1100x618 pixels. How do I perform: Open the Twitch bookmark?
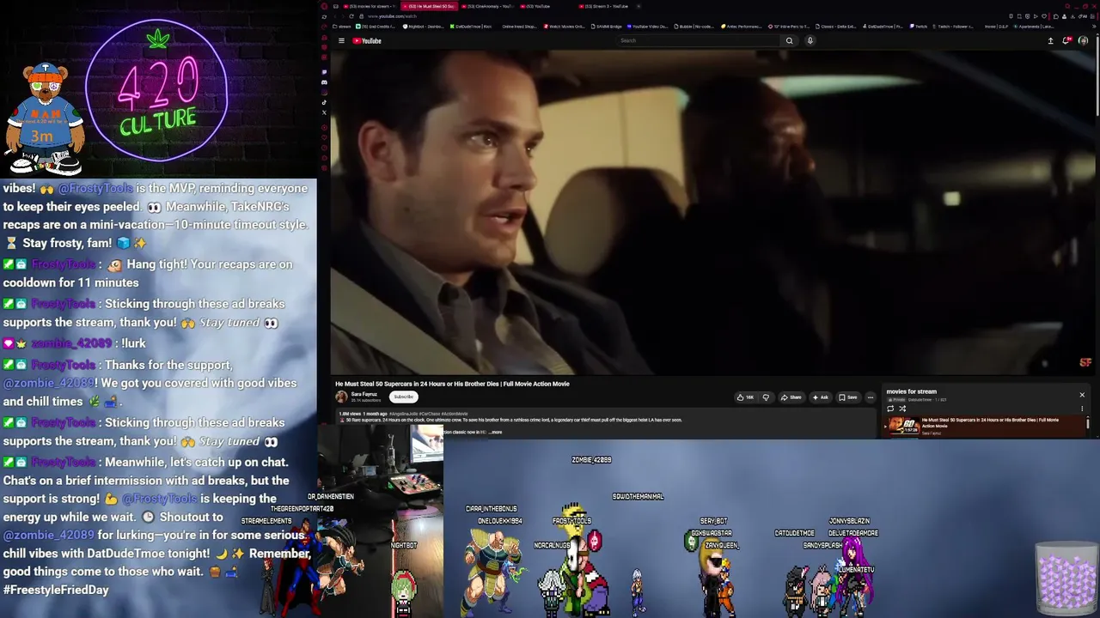point(918,27)
